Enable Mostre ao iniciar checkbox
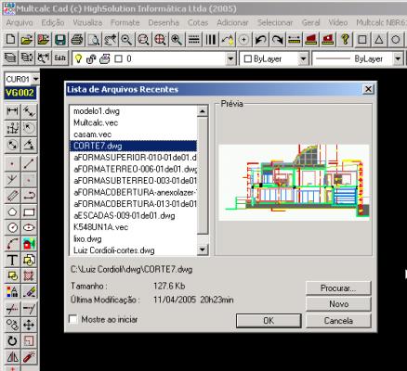Image resolution: width=407 pixels, height=371 pixels. point(73,319)
